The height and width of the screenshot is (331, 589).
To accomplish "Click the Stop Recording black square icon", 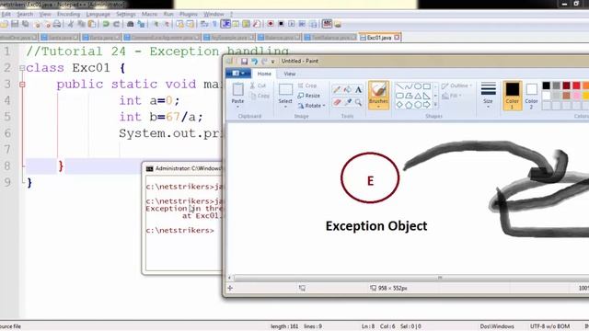I will tap(281, 24).
